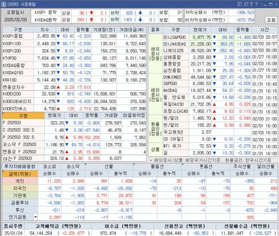Screen dimensions: 279x236
Task: Click the KOSPI index value 2,453.95
Action: pos(46,36)
